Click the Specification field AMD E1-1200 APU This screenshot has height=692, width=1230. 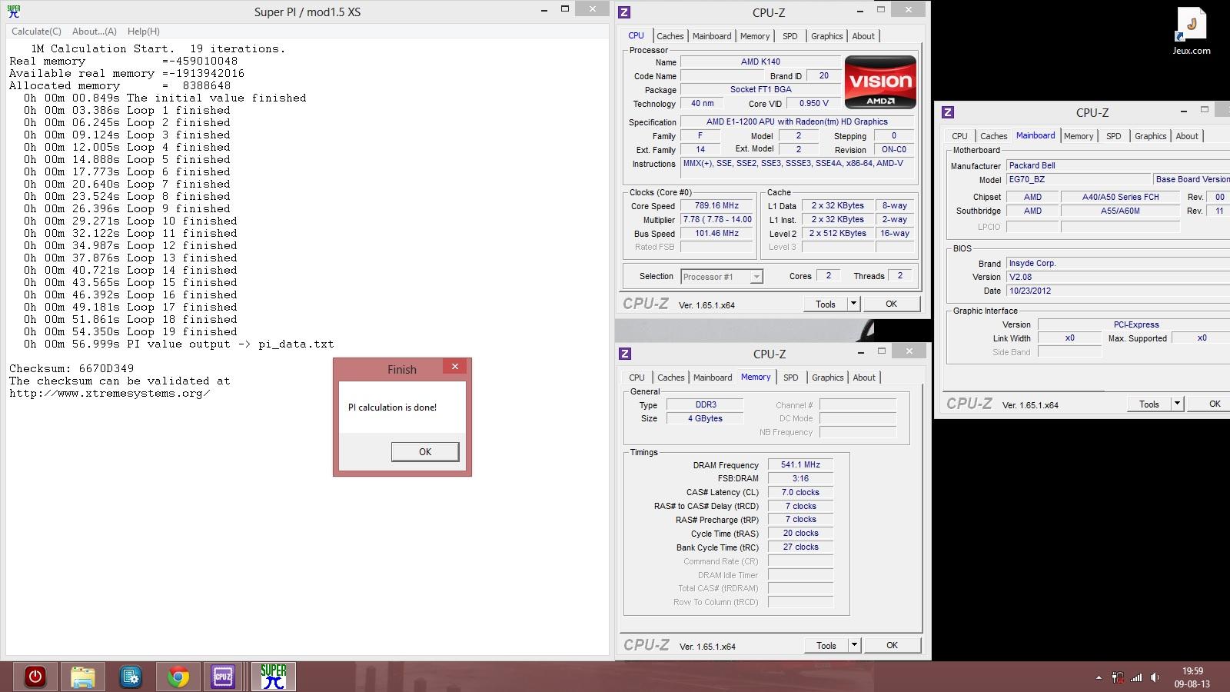(797, 121)
